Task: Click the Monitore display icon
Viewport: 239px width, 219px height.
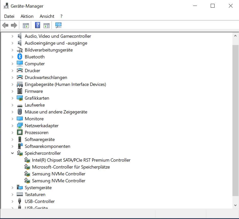Action: click(20, 119)
